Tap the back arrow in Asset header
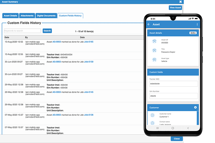The width and height of the screenshot is (215, 143). pos(149,25)
